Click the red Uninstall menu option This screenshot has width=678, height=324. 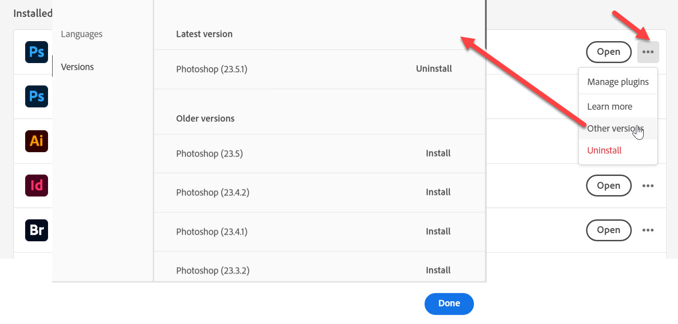[x=604, y=150]
